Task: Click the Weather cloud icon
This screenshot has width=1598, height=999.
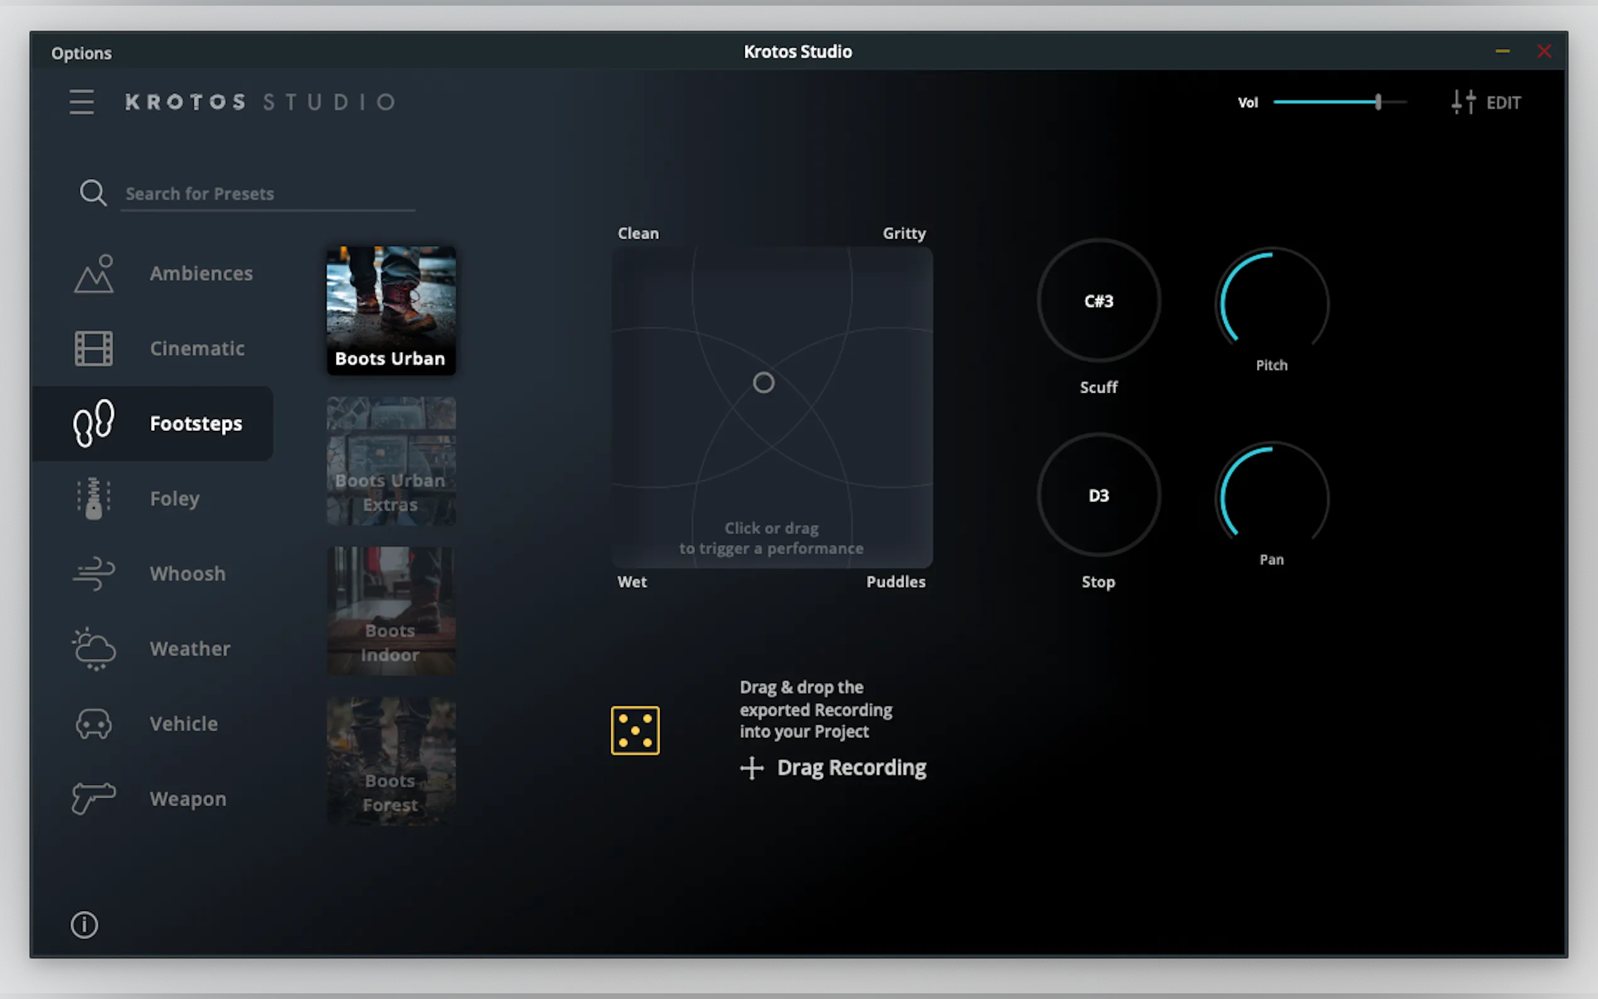Action: [93, 649]
